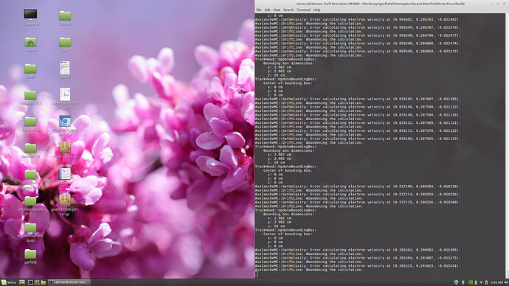
Task: Open the Application Print pdf file
Action: 65,98
